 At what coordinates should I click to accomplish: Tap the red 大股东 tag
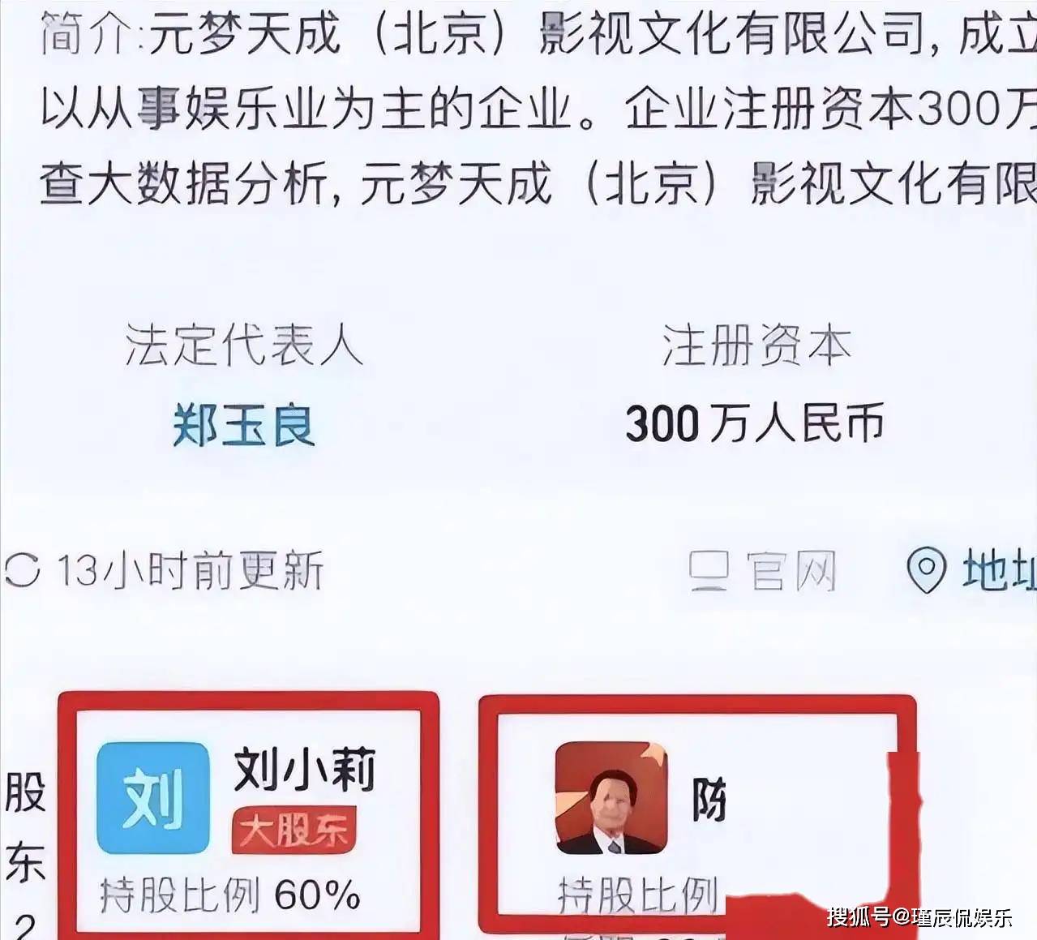[x=294, y=831]
